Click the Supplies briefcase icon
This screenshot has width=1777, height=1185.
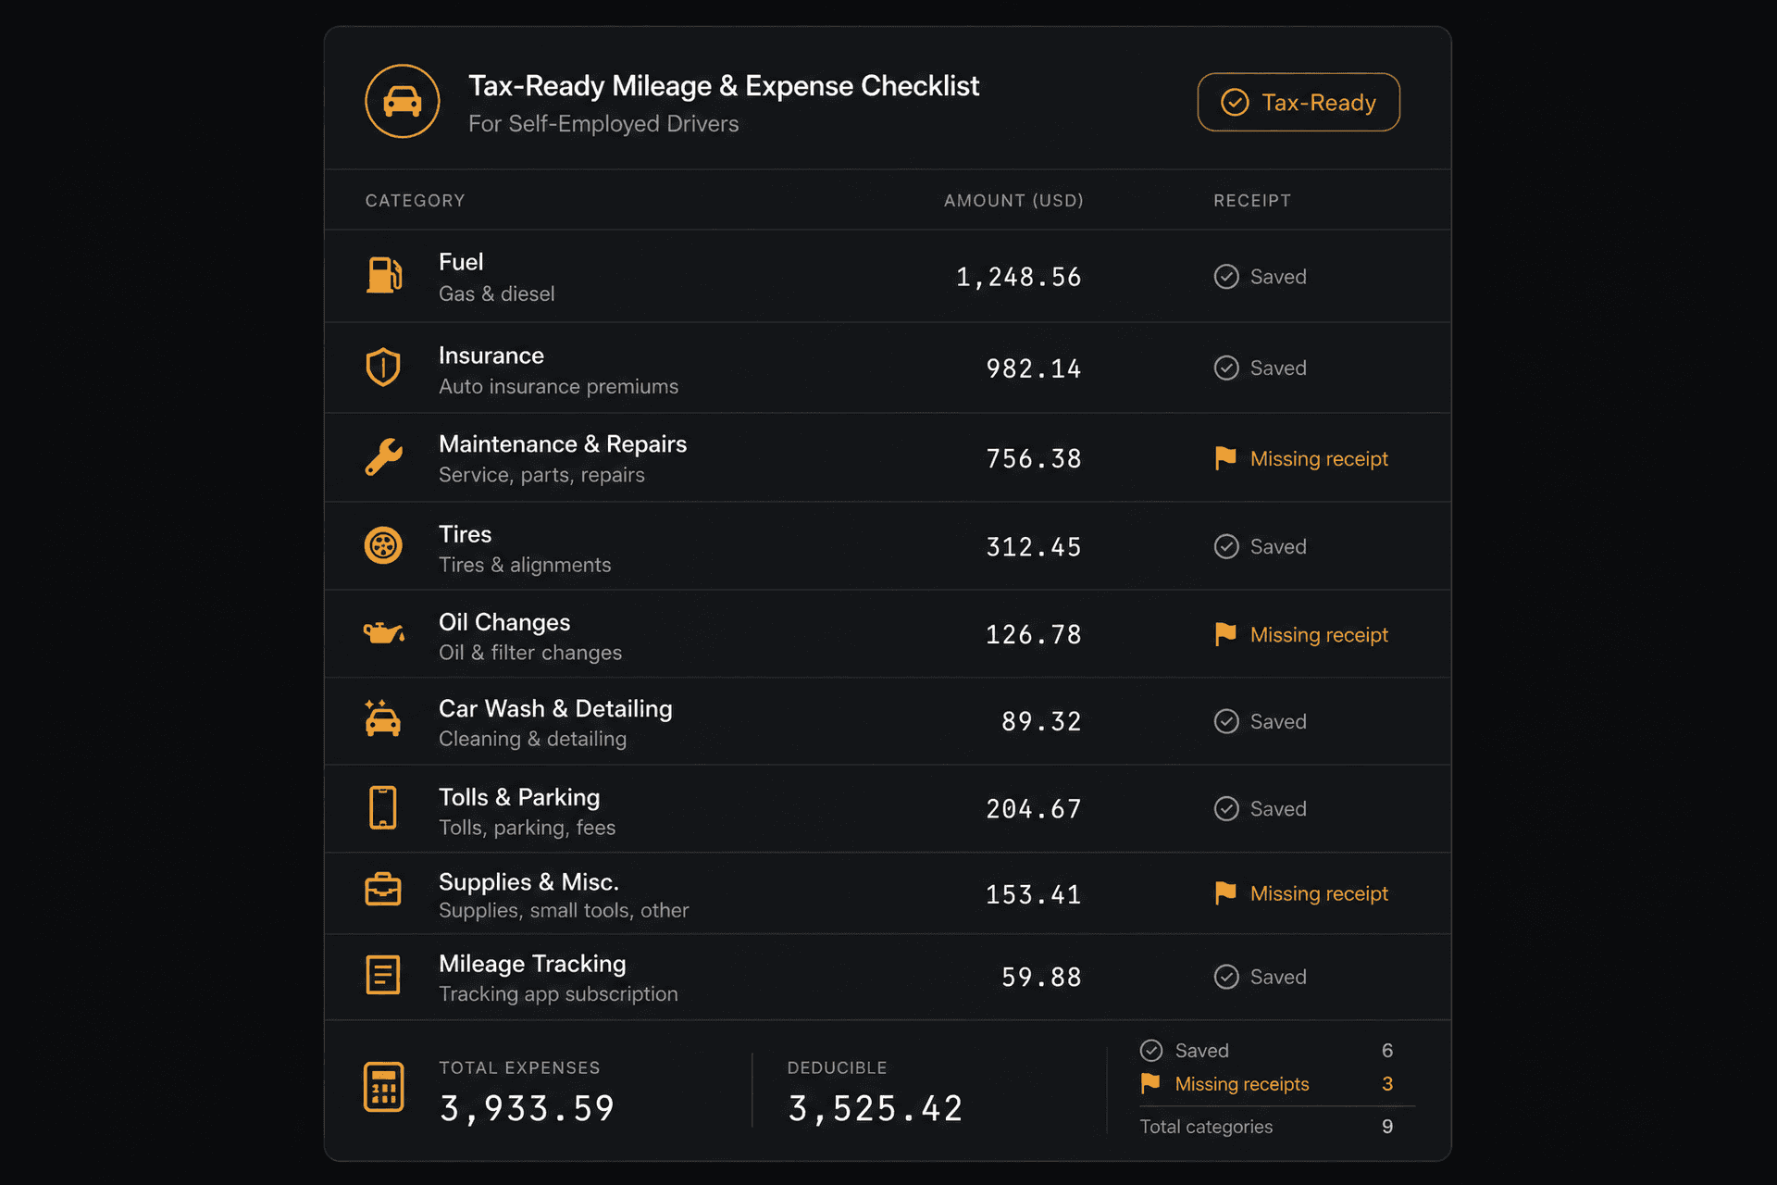point(383,891)
